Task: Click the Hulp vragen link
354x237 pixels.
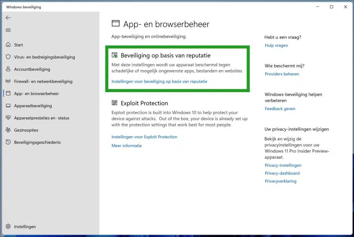Action: point(276,45)
